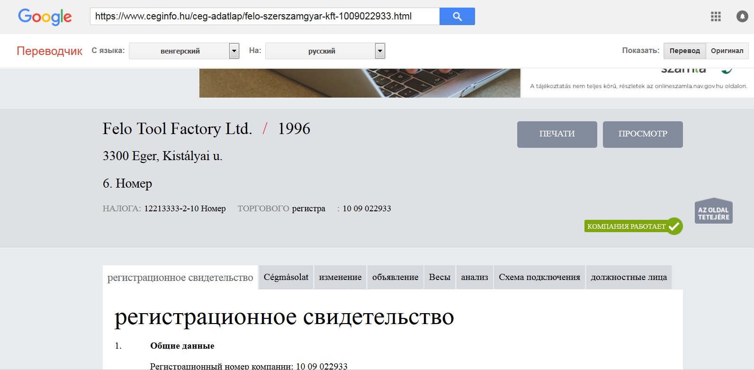Click the green company-active checkmark badge
Viewport: 754px width, 370px height.
[634, 226]
